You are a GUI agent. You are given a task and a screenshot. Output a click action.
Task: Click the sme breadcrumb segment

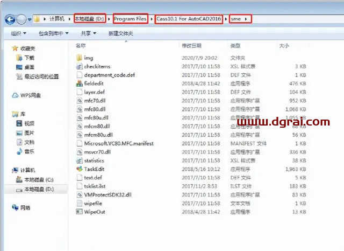[236, 19]
